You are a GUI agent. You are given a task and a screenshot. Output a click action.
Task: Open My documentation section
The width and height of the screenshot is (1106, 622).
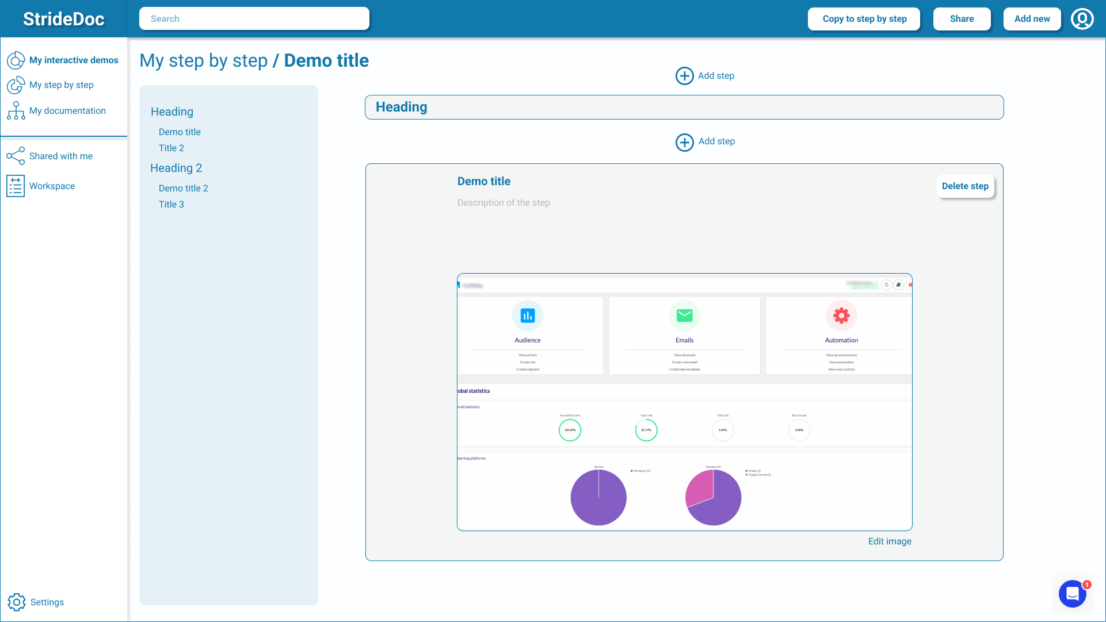(x=67, y=110)
